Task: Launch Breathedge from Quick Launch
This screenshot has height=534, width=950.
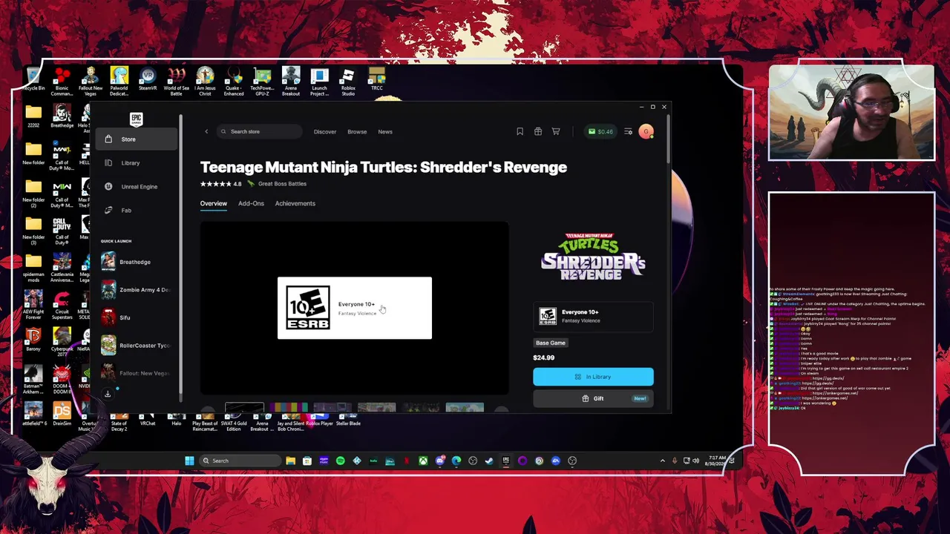Action: (137, 262)
